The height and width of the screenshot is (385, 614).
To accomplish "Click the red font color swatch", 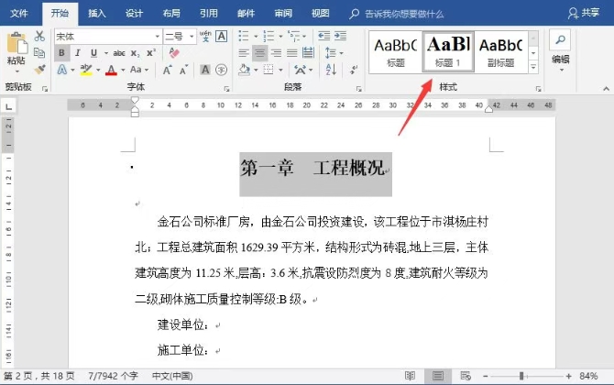I will point(111,71).
